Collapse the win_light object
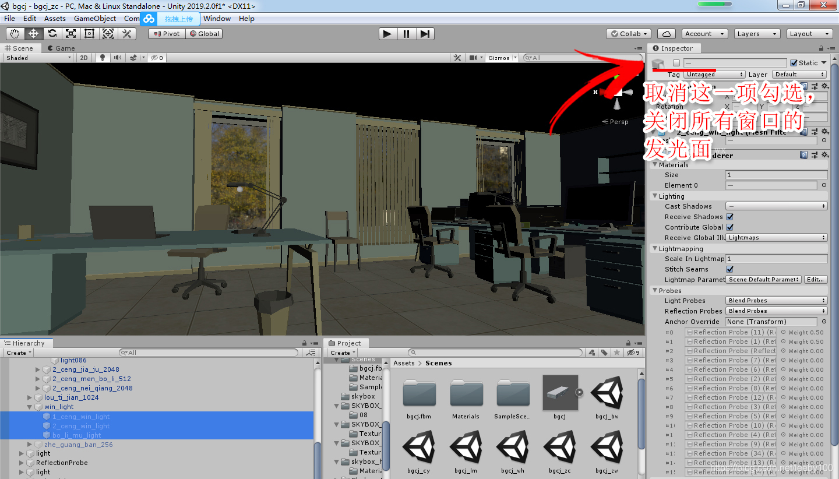This screenshot has width=839, height=479. click(30, 407)
